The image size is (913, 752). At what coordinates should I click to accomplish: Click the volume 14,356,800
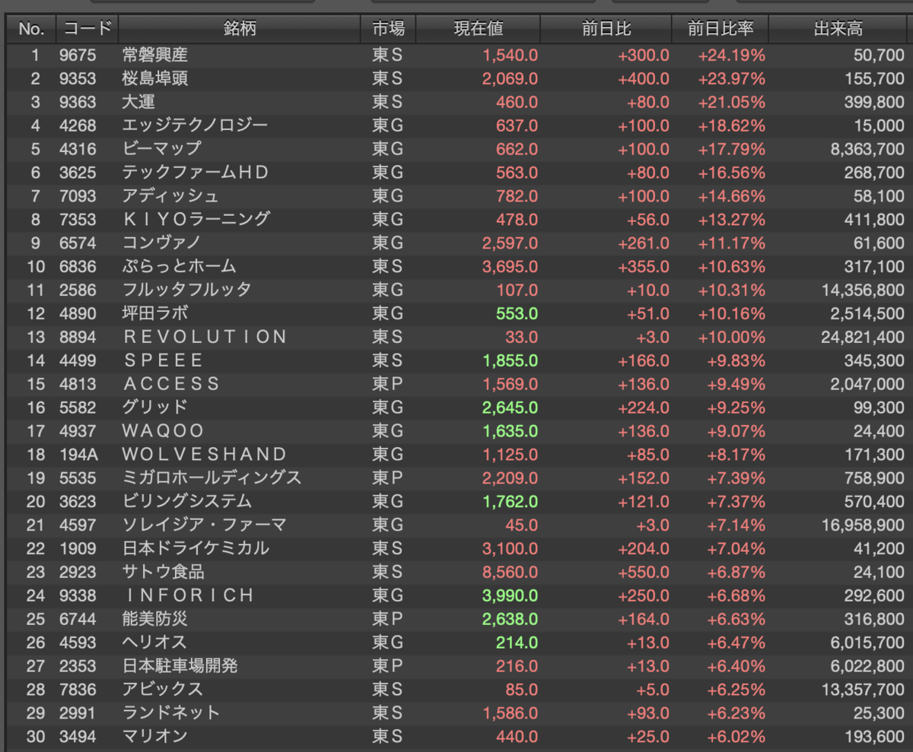tap(863, 290)
